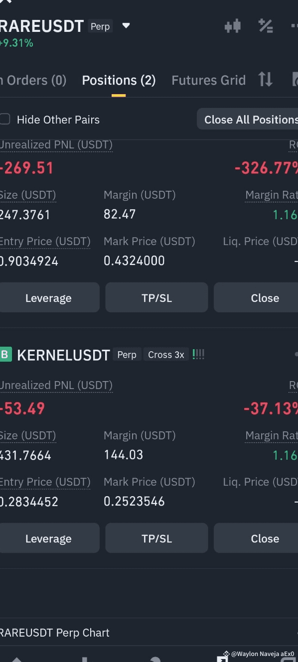Open the Cross 3x margin mode selector
This screenshot has width=298, height=662.
pos(166,355)
